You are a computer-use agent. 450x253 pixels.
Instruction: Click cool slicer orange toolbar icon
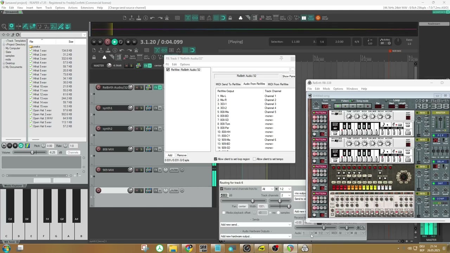318,18
